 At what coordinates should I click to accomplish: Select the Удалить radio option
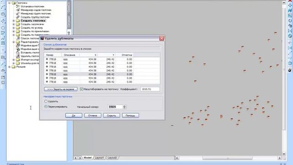point(46,101)
